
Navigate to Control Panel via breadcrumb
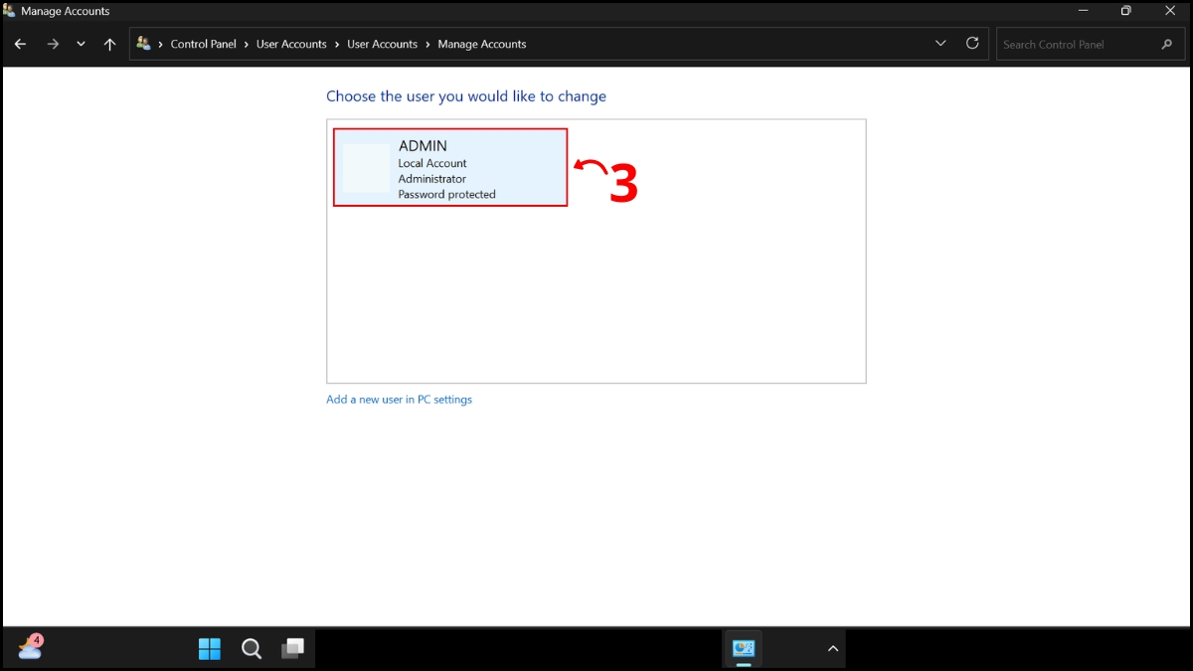click(203, 44)
